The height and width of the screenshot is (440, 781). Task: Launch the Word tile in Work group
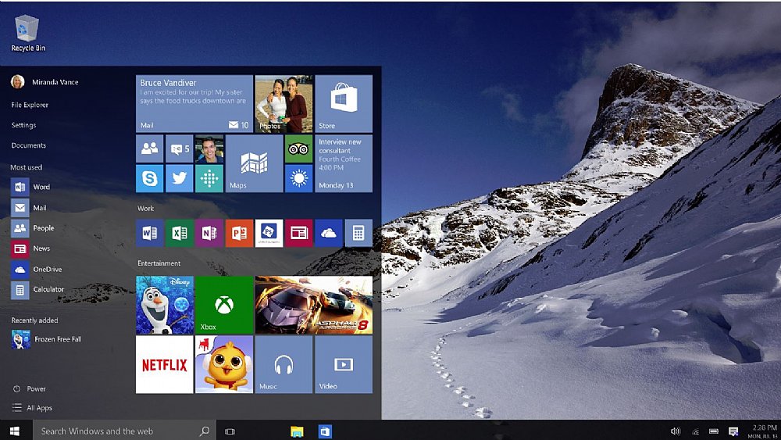point(149,233)
